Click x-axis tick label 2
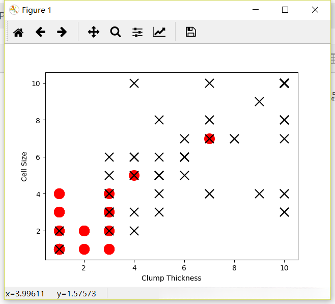The height and width of the screenshot is (304, 335). [x=83, y=268]
